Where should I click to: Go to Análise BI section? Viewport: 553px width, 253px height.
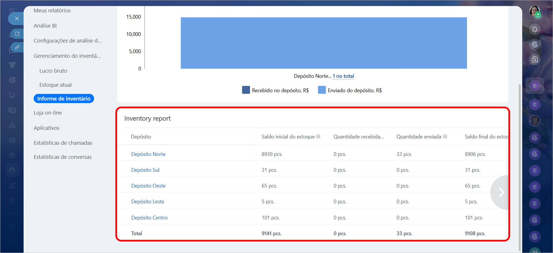45,26
